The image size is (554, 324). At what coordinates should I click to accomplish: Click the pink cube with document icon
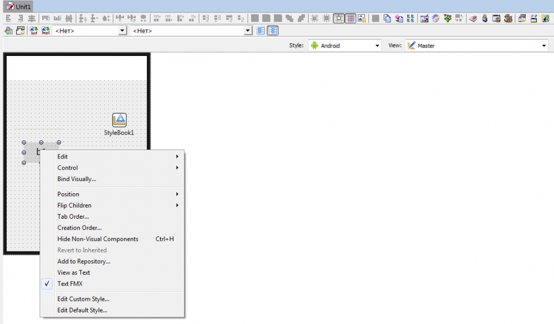(x=399, y=18)
